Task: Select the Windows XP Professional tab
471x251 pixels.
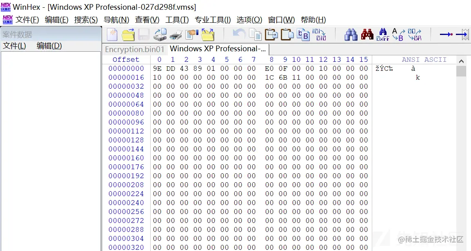Action: [218, 49]
